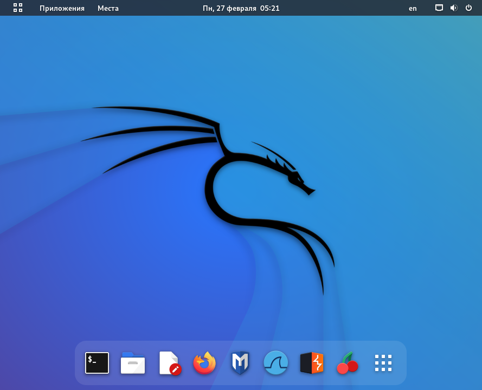Open Wireshark shark fin icon
Image resolution: width=482 pixels, height=390 pixels.
(275, 363)
